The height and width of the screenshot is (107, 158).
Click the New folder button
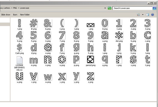tap(25, 15)
